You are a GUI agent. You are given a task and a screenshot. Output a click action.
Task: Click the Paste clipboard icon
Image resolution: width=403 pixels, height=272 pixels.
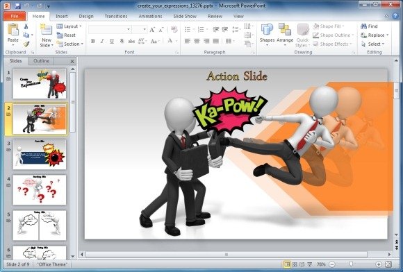tap(13, 30)
